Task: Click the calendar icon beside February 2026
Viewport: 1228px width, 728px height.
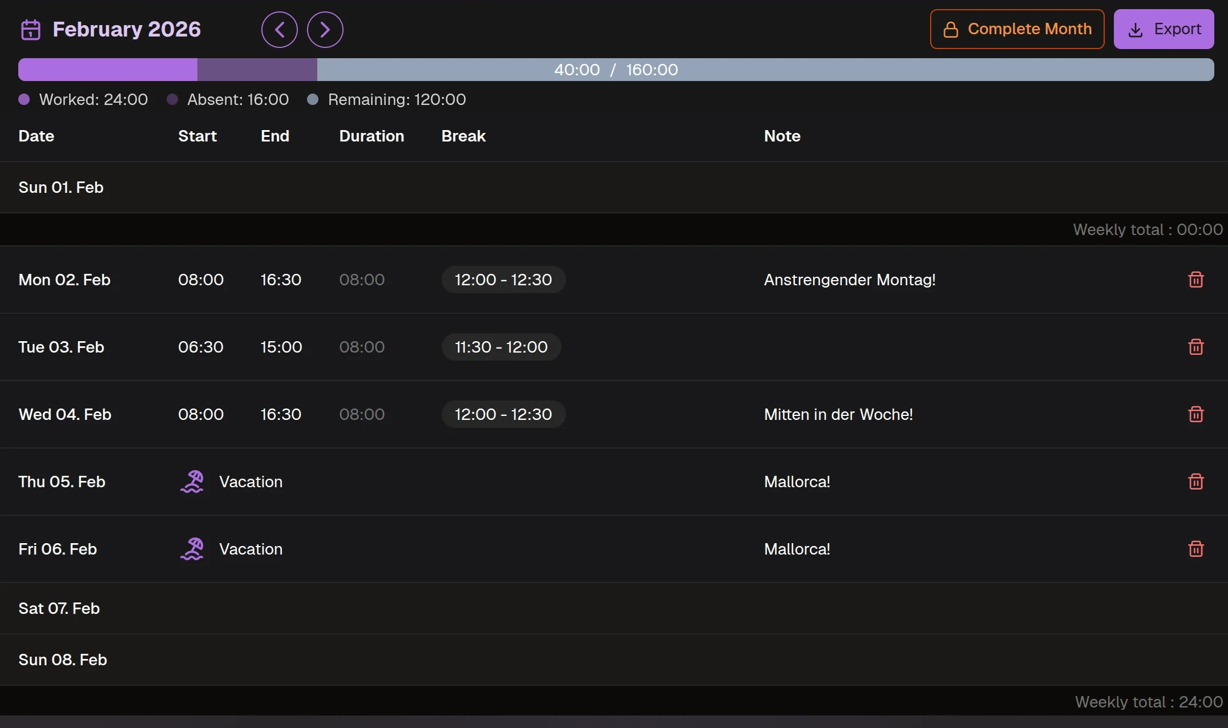Action: coord(31,30)
